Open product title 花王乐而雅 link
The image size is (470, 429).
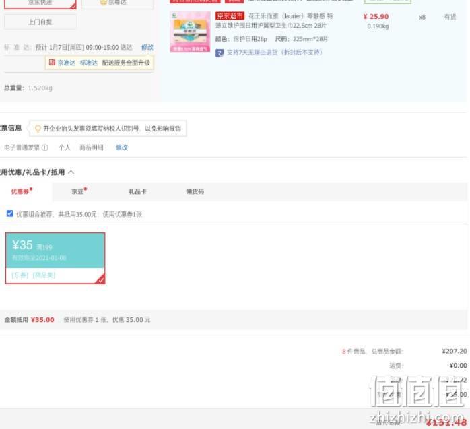coord(274,21)
